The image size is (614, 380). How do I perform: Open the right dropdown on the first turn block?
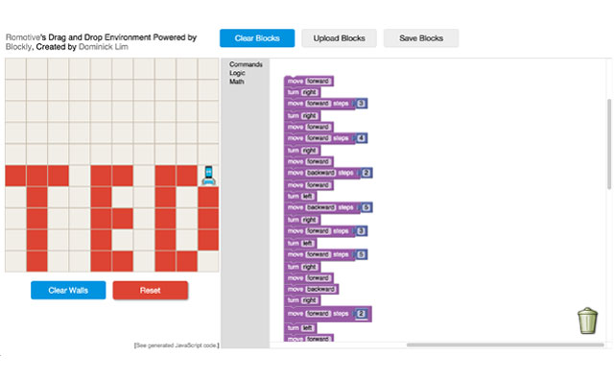(x=309, y=92)
